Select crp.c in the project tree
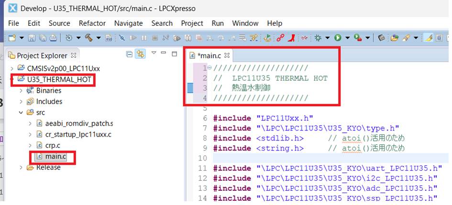Viewport: 452px width, 205px height. (53, 145)
